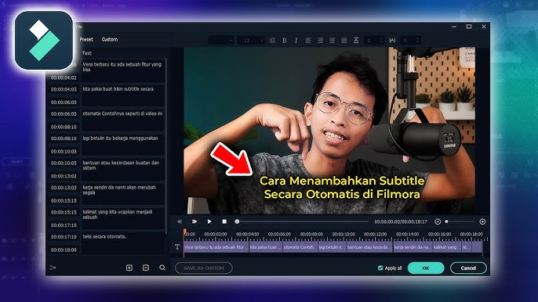Click the Text column header

click(87, 53)
